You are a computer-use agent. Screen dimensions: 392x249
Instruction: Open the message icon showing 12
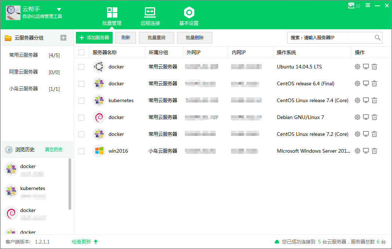point(352,5)
